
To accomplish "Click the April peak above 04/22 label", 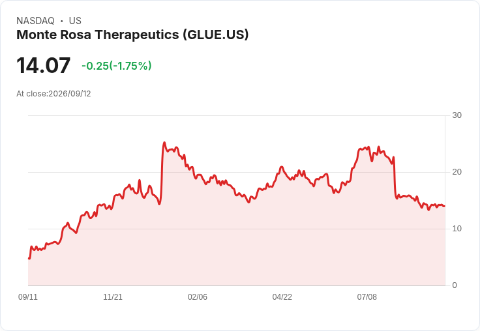I will click(282, 167).
